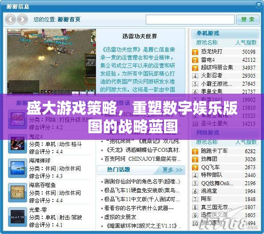Open topic 看看你的名字代表什么武器
Image resolution: width=264 pixels, height=234 pixels.
(x=139, y=208)
